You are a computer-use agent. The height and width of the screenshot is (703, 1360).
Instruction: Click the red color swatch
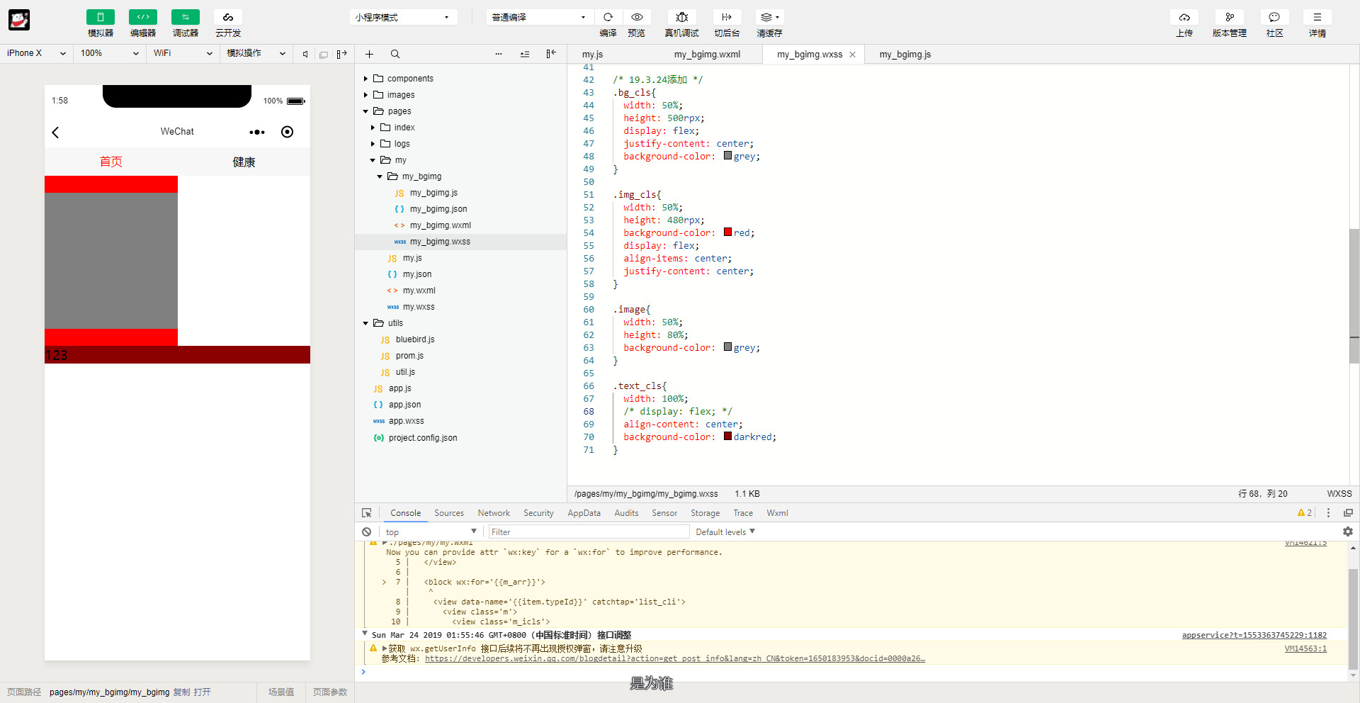[x=727, y=232]
